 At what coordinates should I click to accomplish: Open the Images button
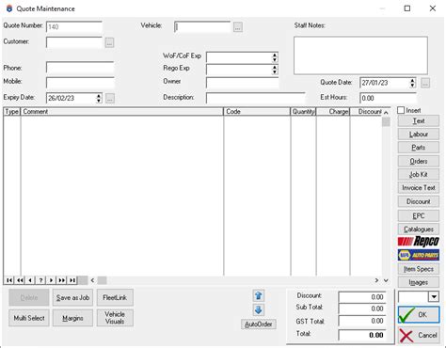tap(419, 282)
